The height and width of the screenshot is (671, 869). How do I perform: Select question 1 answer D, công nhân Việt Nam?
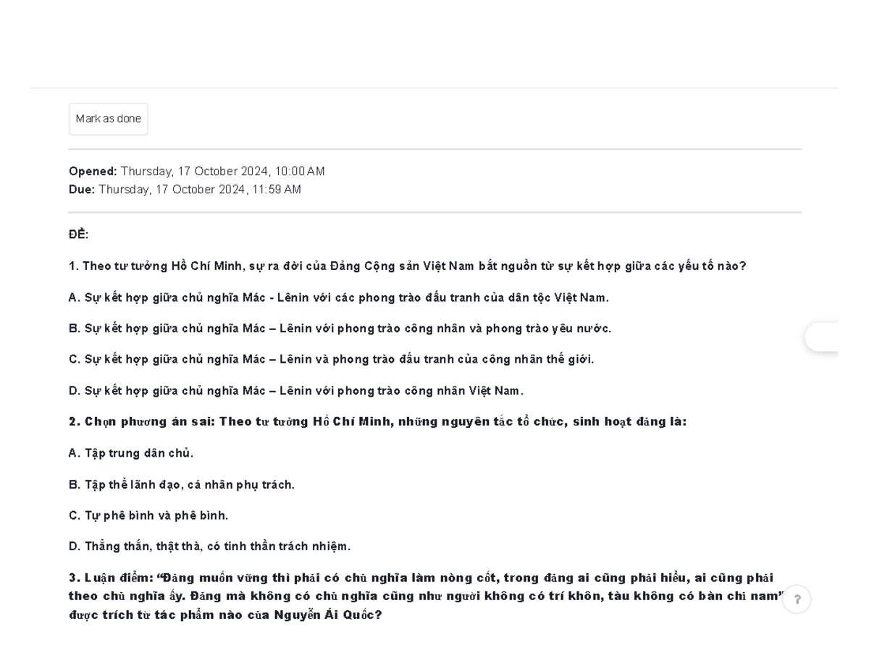tap(295, 391)
